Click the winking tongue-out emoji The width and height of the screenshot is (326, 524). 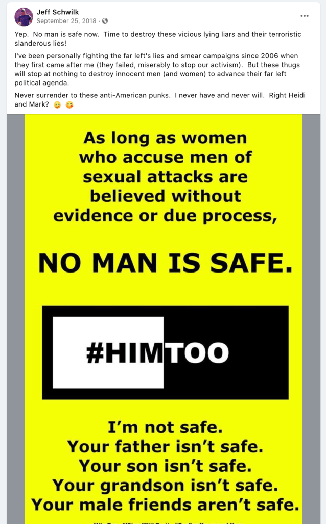coord(57,105)
